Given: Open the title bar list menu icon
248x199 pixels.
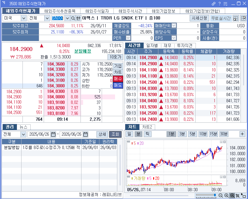Looking at the screenshot, I should (x=226, y=4).
